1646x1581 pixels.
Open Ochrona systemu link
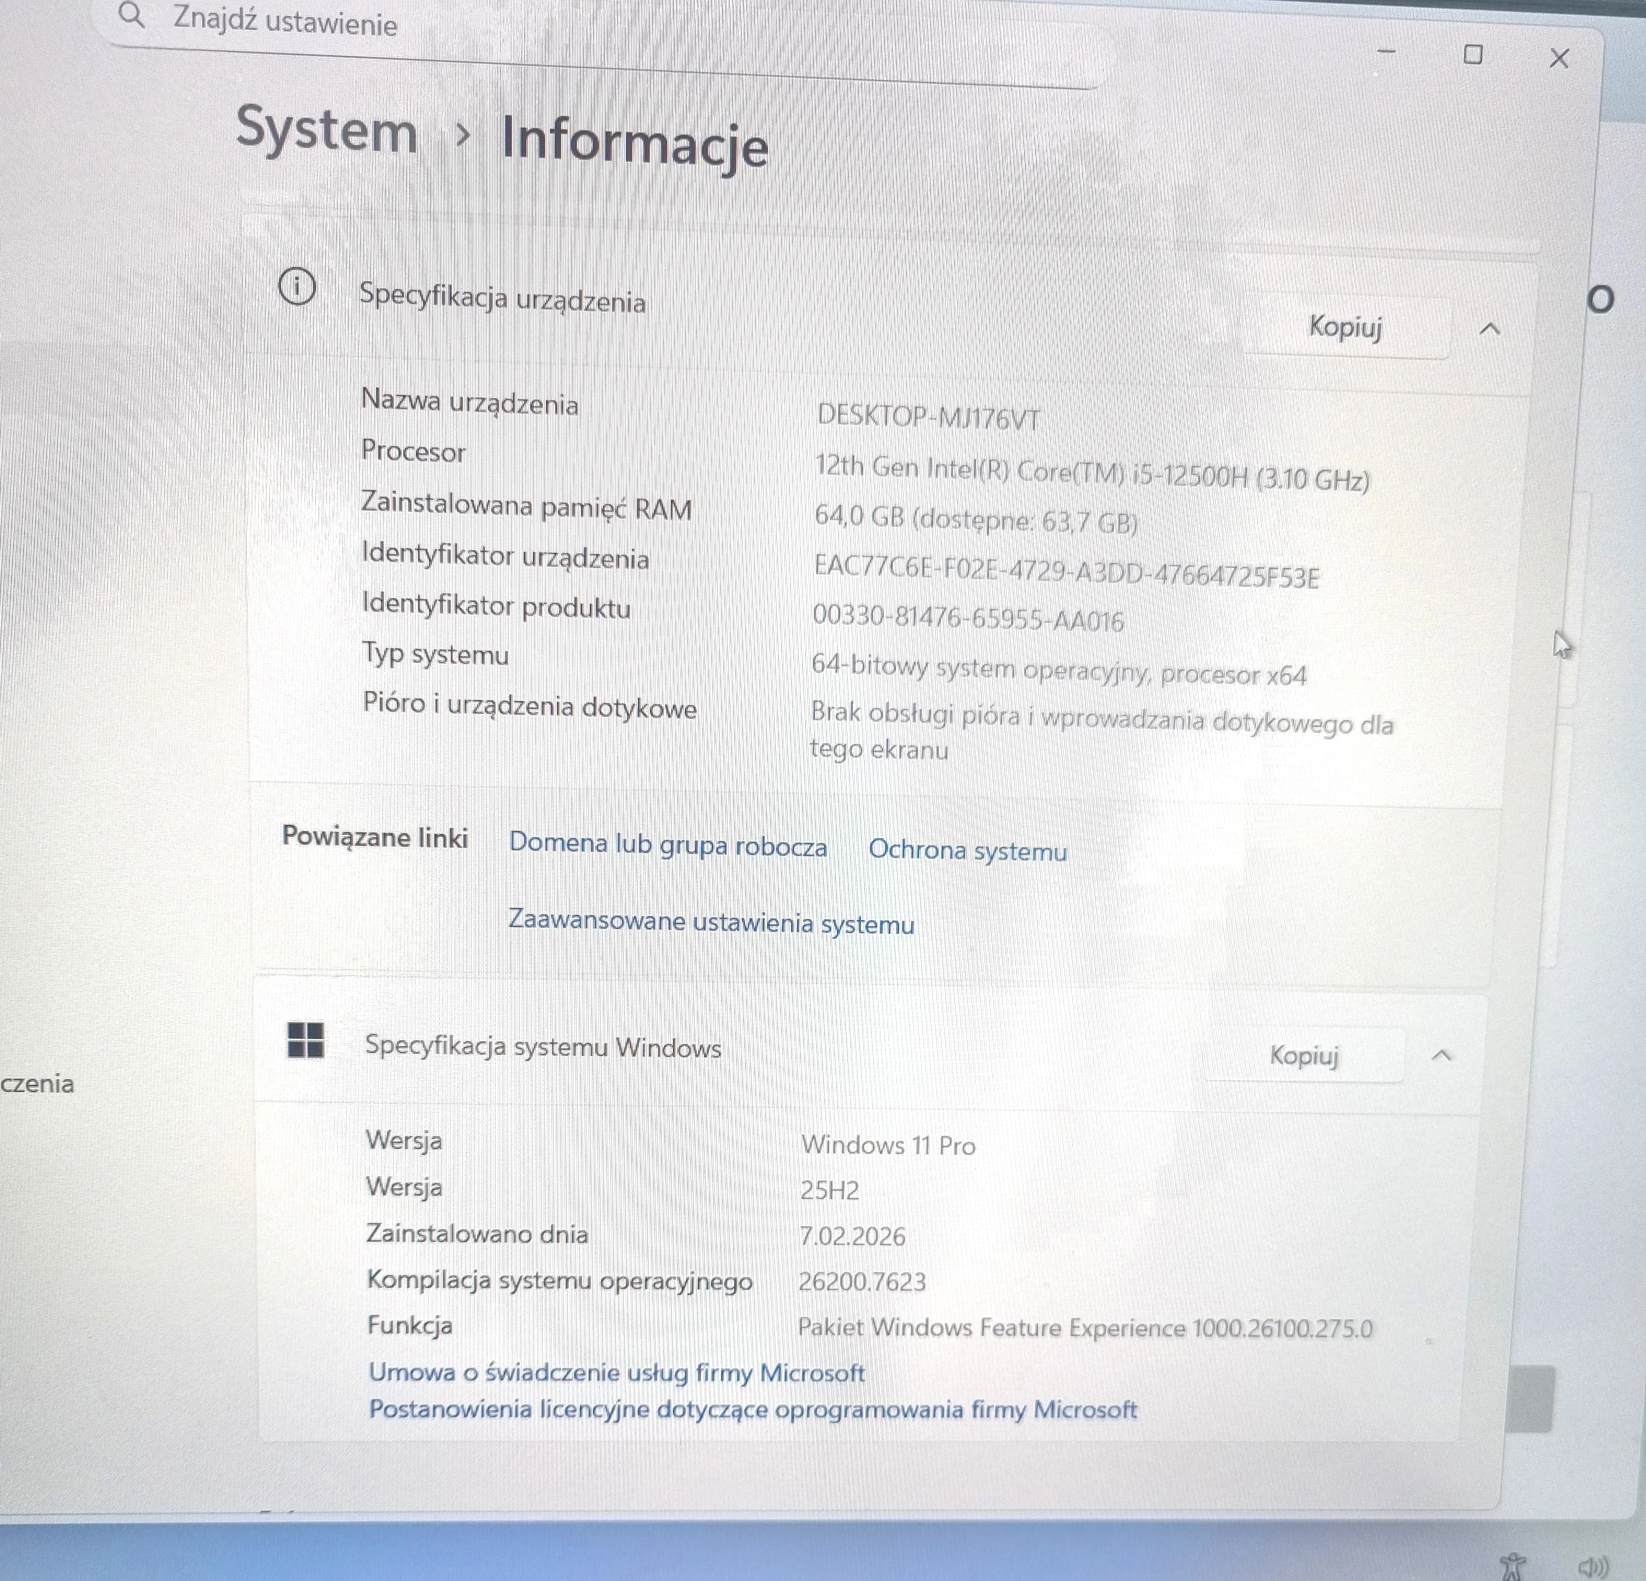[968, 850]
